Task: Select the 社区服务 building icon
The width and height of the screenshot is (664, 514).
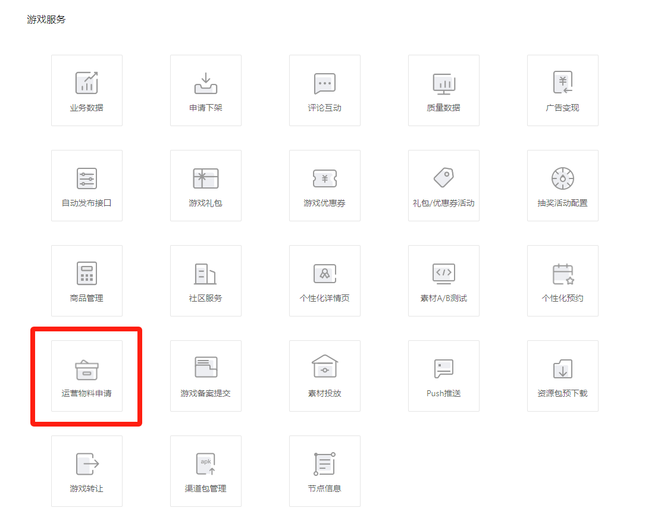Action: (206, 274)
